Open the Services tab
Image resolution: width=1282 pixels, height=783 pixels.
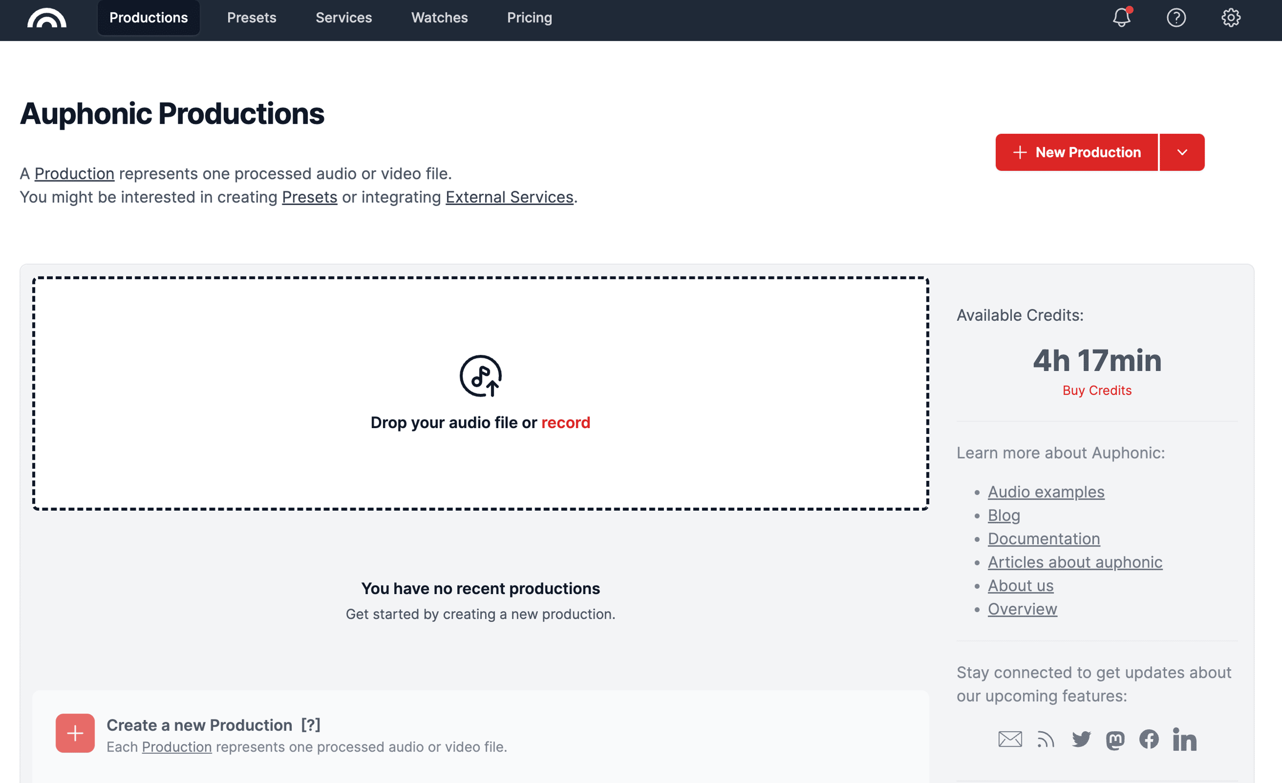pos(343,18)
